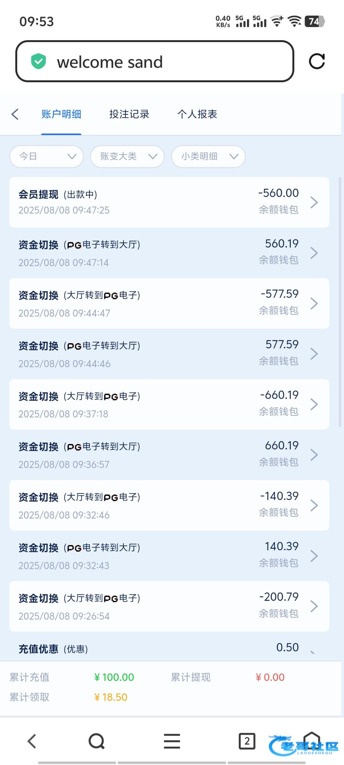Expand the 账变大类 category dropdown
Screen dimensions: 344x765
click(127, 157)
